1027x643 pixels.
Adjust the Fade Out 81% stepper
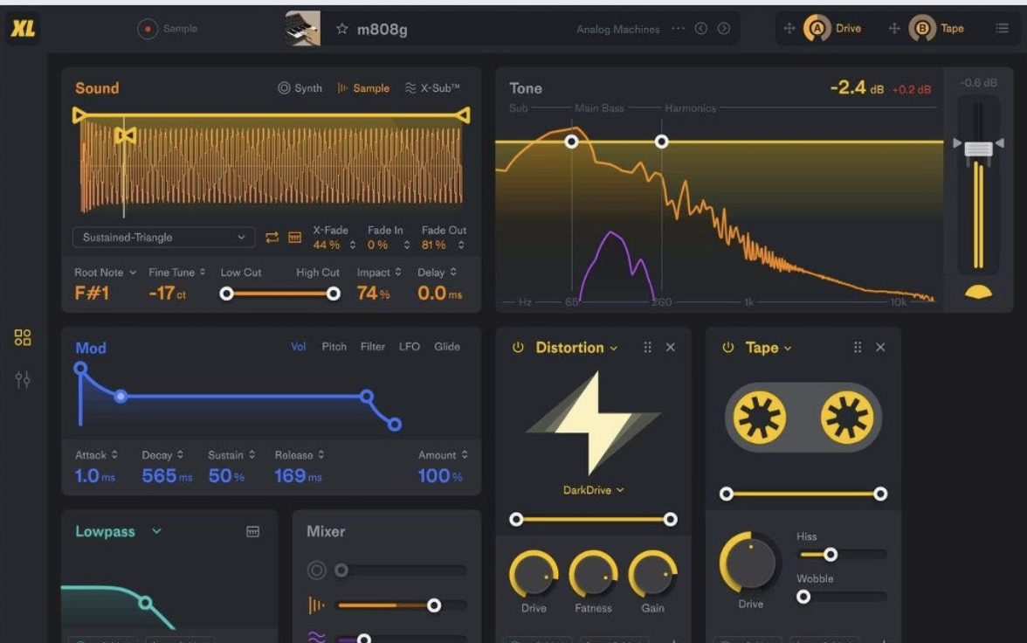pyautogui.click(x=461, y=245)
